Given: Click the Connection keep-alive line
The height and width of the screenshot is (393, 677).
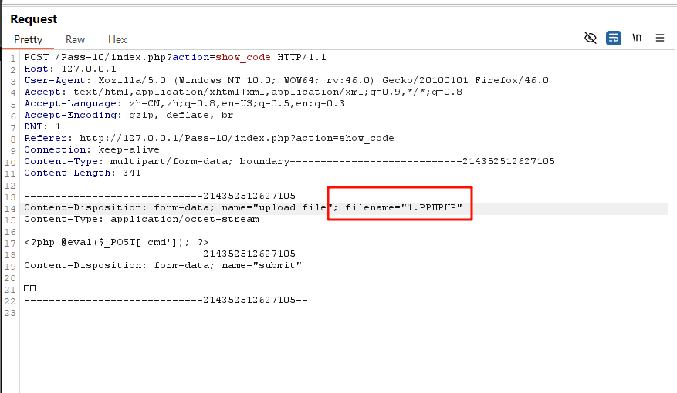Looking at the screenshot, I should 92,150.
